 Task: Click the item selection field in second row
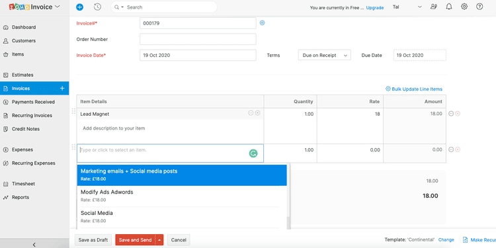click(170, 153)
